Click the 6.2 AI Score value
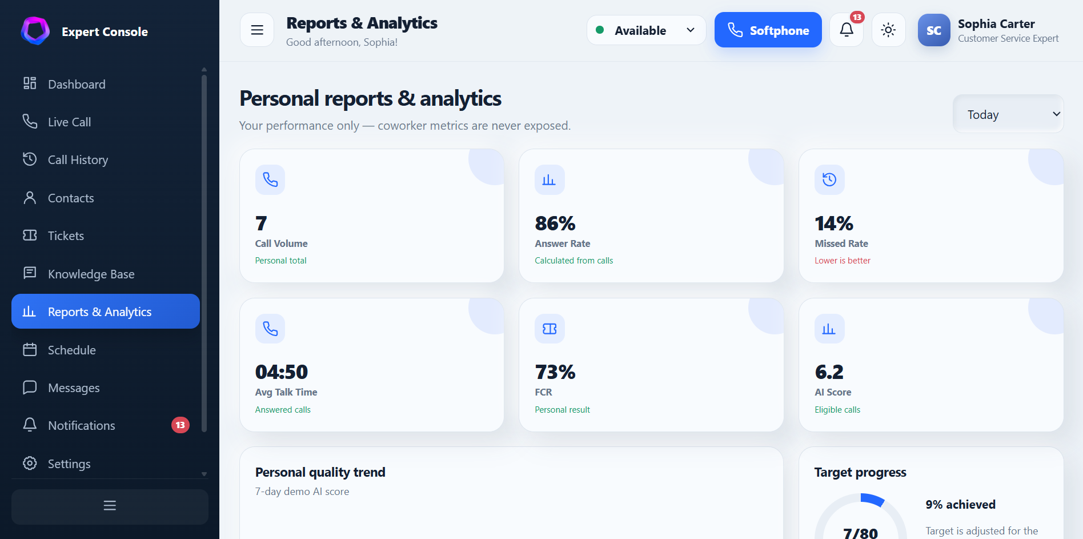 pos(829,372)
